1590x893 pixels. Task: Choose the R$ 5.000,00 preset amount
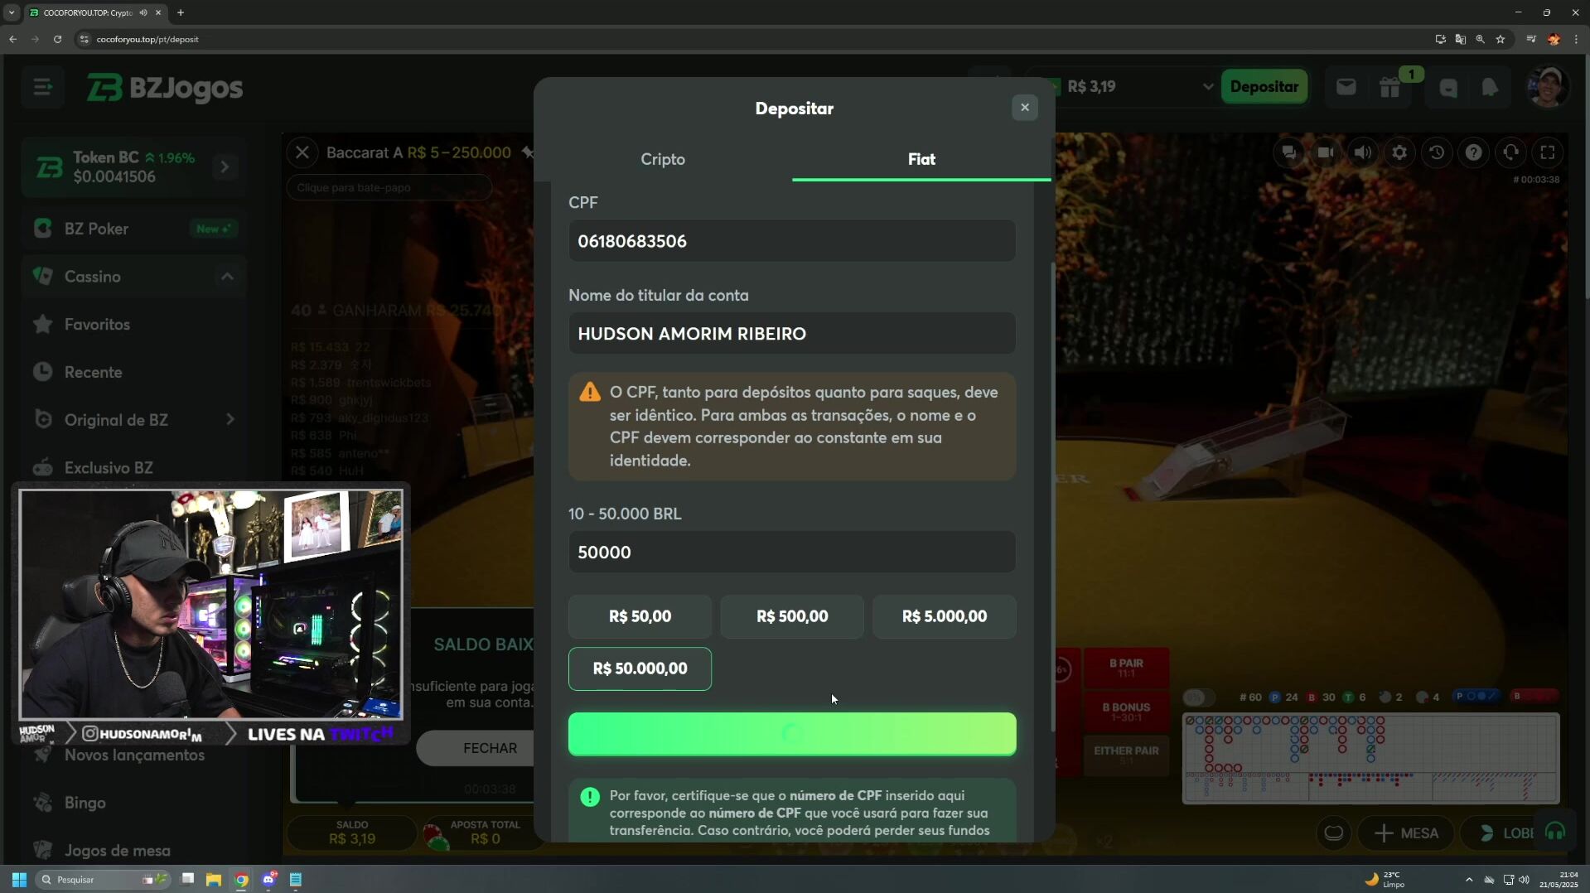(944, 616)
